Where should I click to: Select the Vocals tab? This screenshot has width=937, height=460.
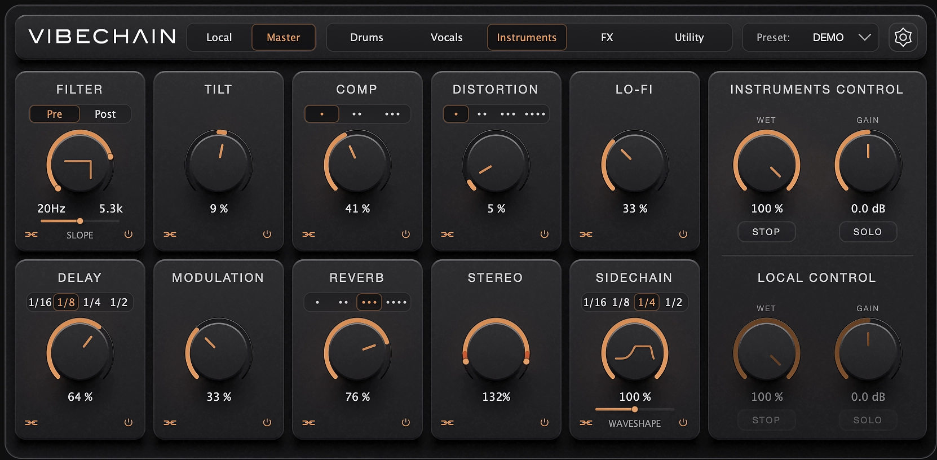(447, 37)
